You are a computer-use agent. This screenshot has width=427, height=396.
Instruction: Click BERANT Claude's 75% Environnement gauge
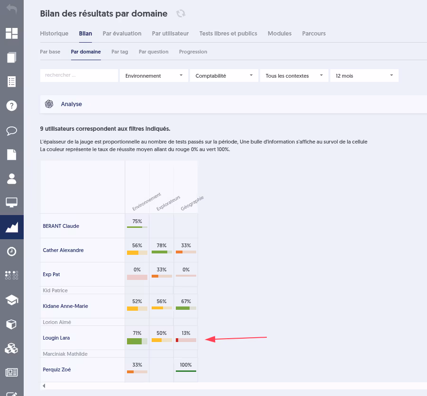(x=137, y=227)
